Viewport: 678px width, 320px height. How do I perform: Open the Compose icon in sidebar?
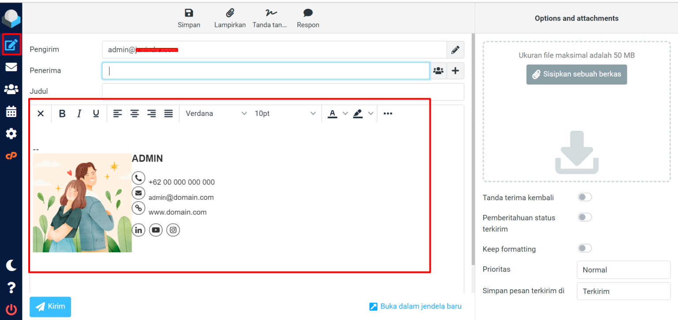click(x=11, y=44)
